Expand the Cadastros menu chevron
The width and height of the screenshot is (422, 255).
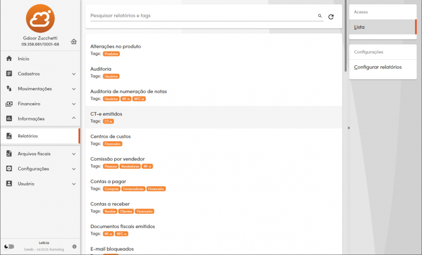(74, 74)
